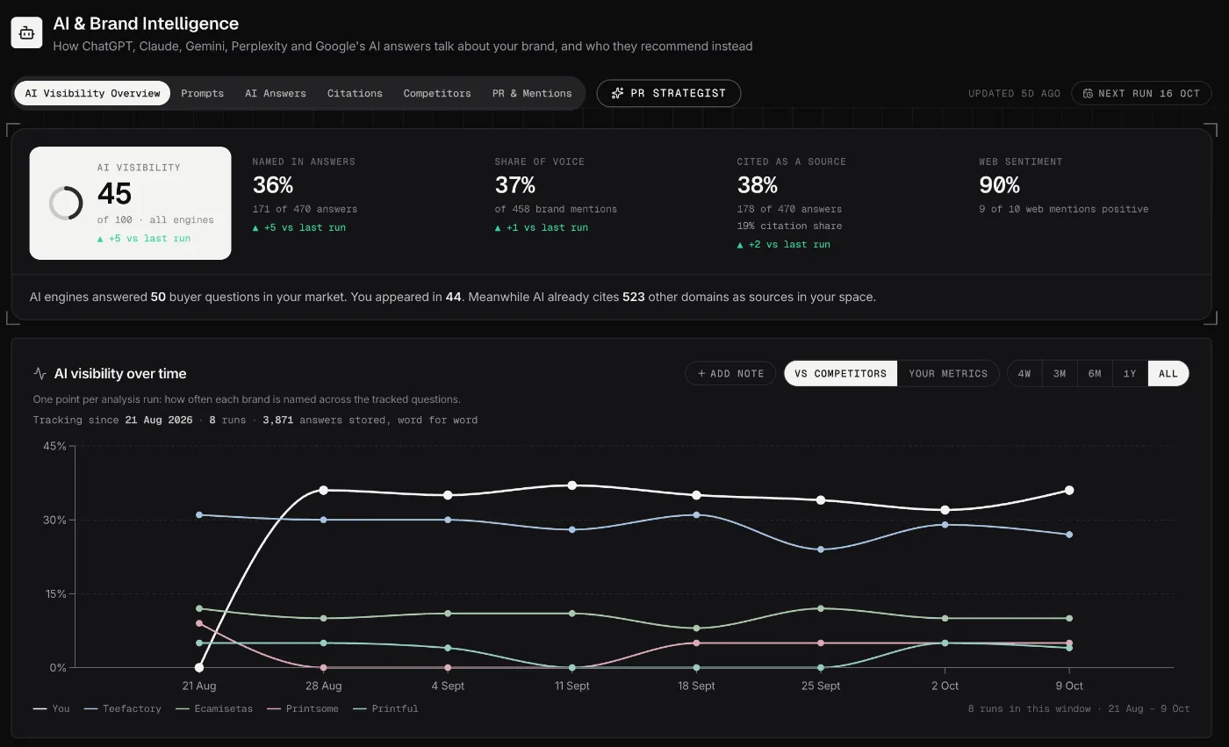Switch to PR & Mentions tab

click(532, 93)
